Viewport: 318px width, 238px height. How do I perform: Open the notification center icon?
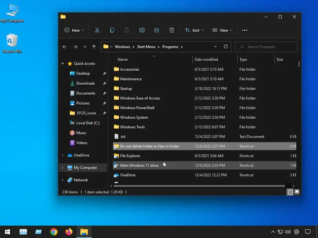308,232
